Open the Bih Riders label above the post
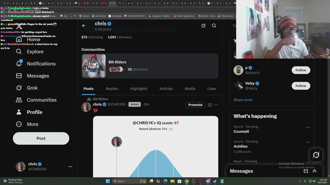 tap(101, 99)
